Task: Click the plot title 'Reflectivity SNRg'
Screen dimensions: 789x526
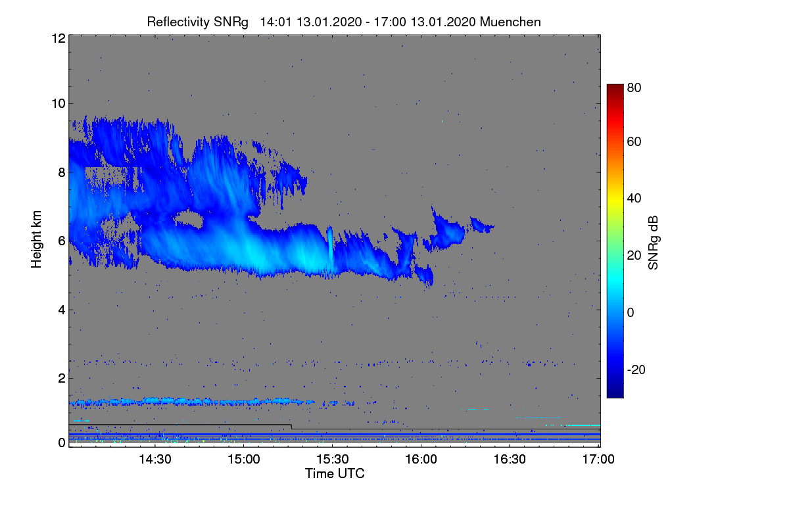Action: point(198,22)
